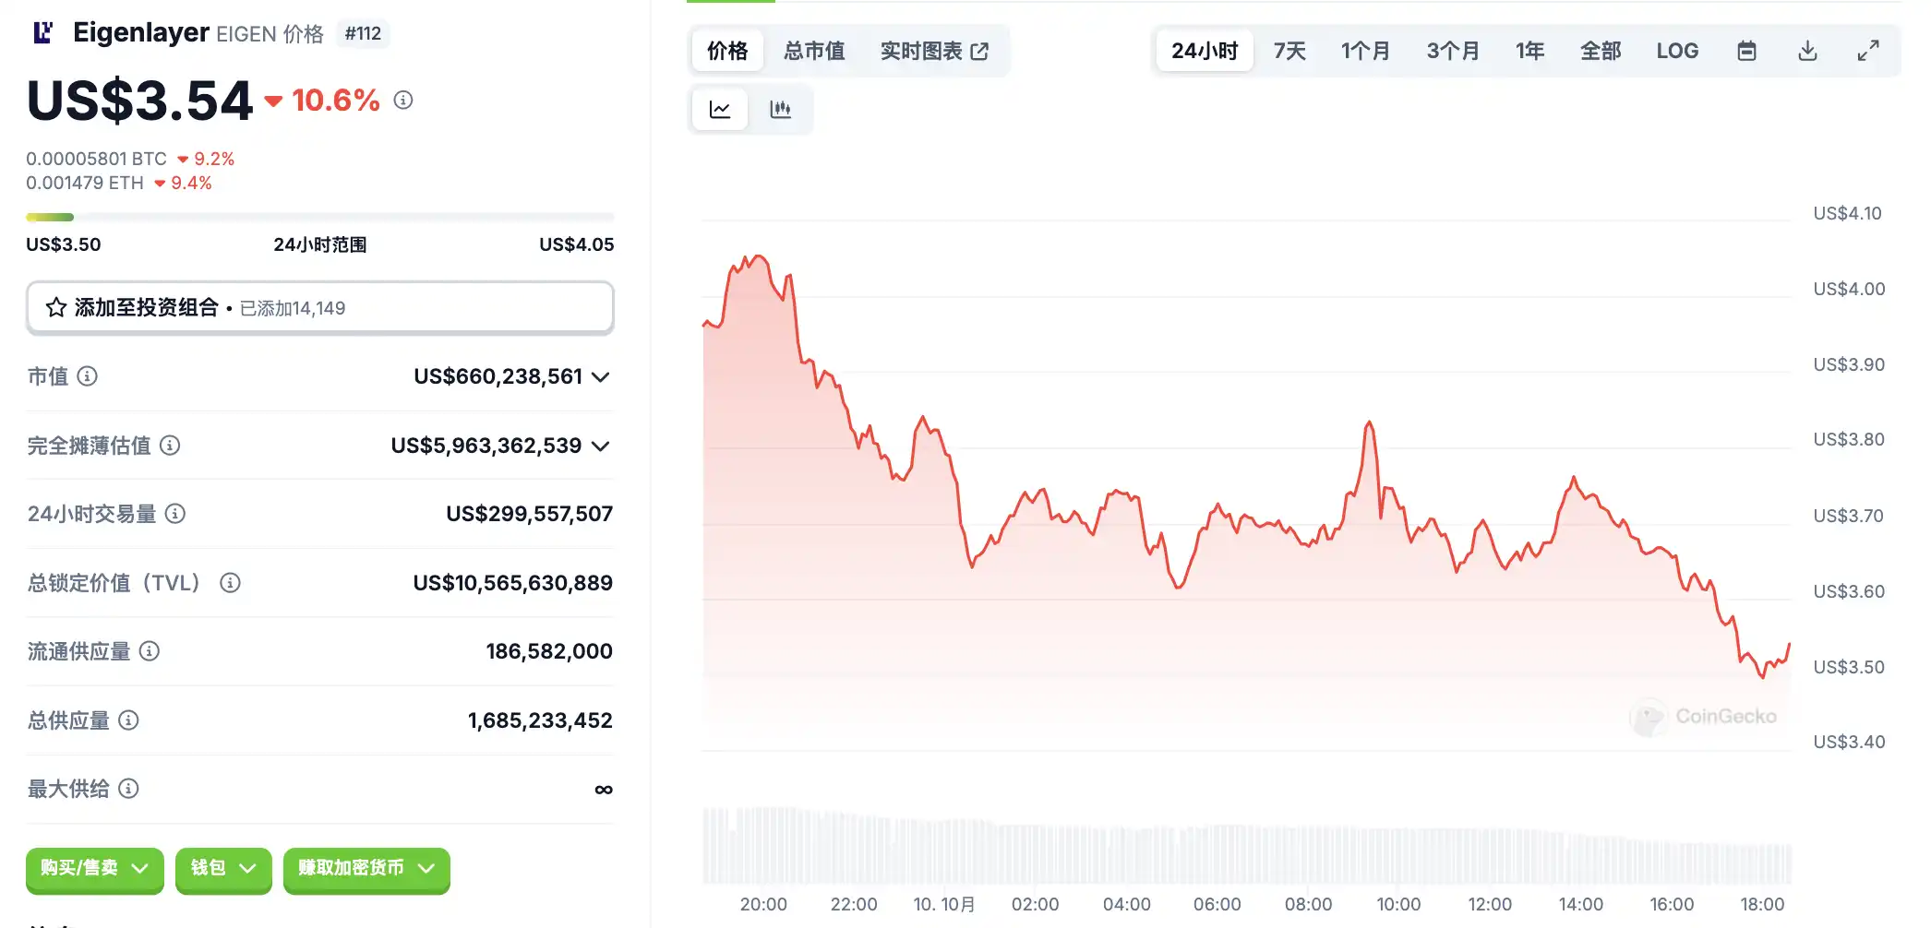Select the 24小时 time range
1931x928 pixels.
point(1205,51)
